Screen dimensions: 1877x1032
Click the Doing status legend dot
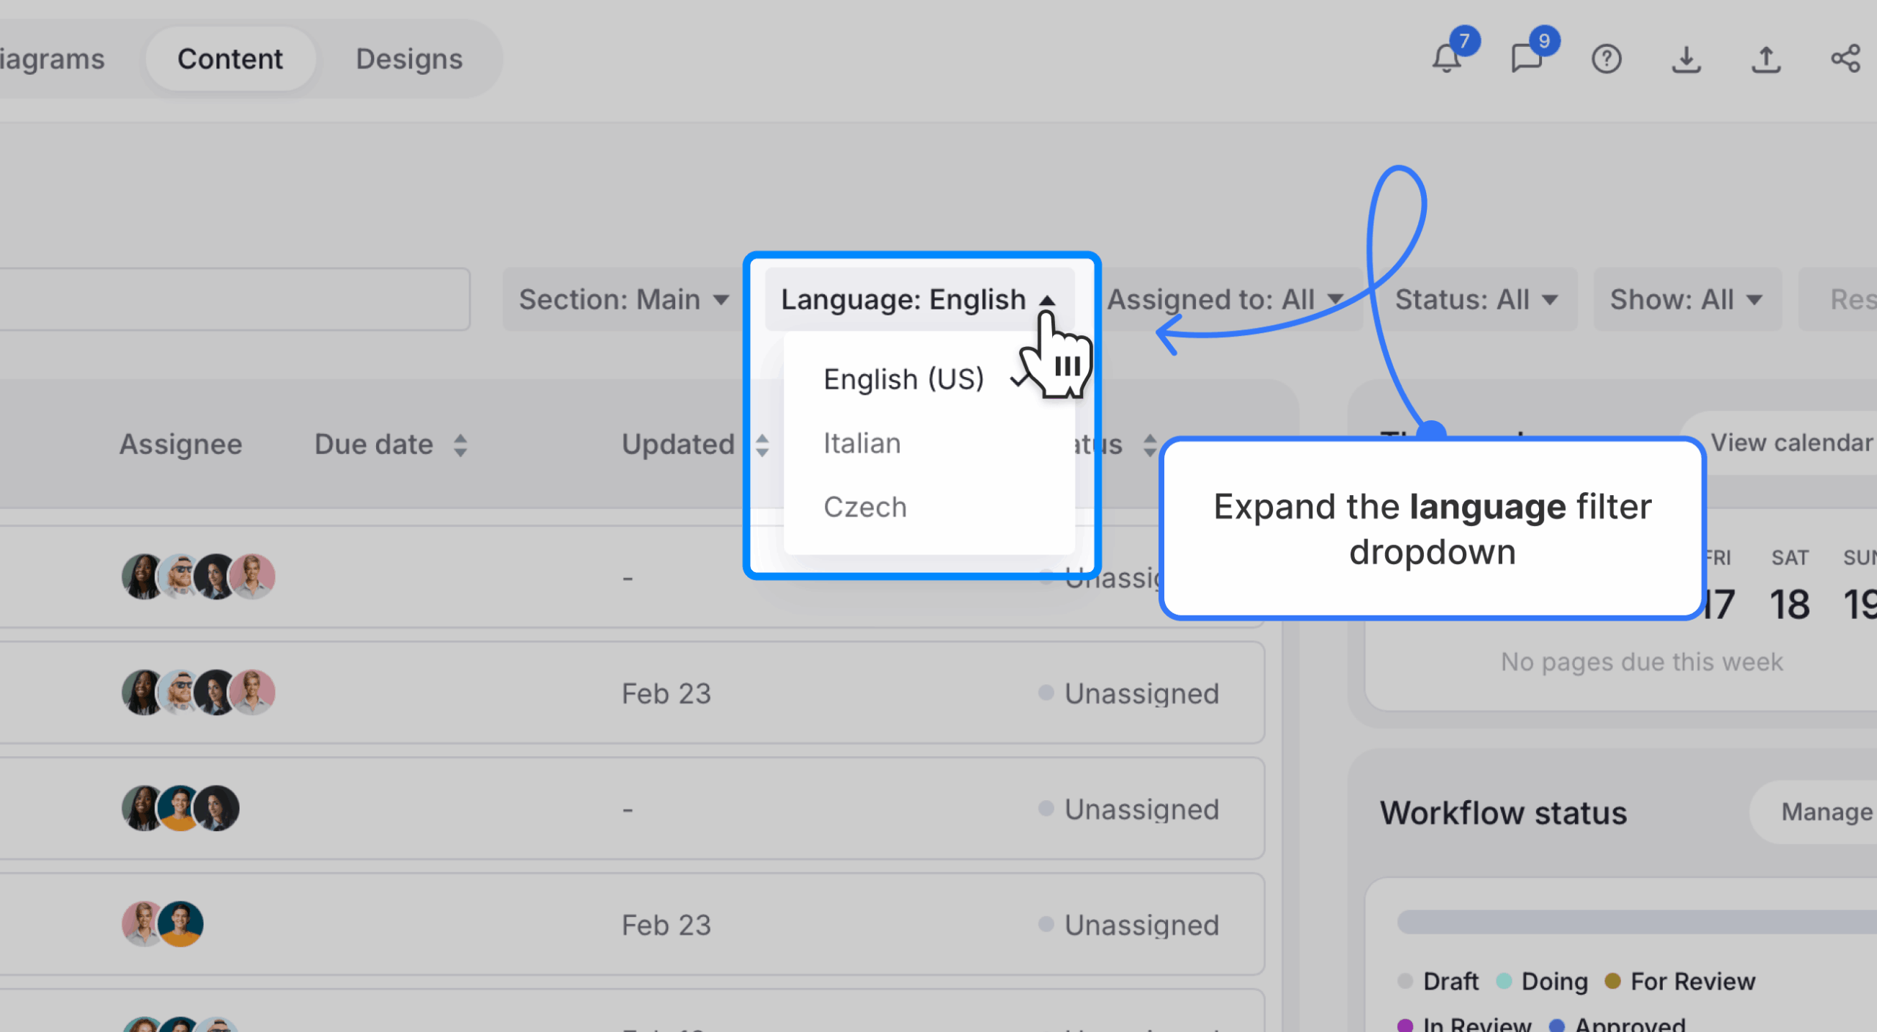1504,981
